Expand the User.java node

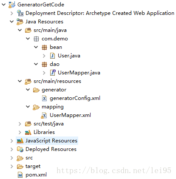click(44, 56)
